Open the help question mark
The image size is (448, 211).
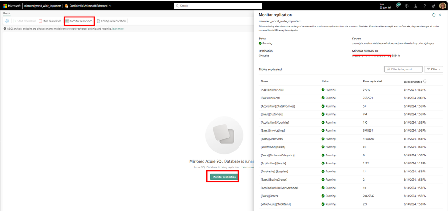click(425, 6)
